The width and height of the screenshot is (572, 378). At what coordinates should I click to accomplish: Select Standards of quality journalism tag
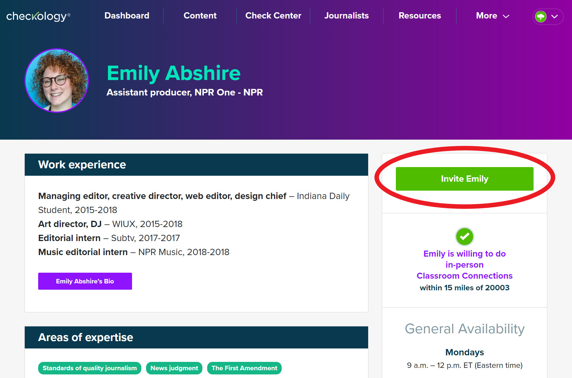click(x=90, y=368)
